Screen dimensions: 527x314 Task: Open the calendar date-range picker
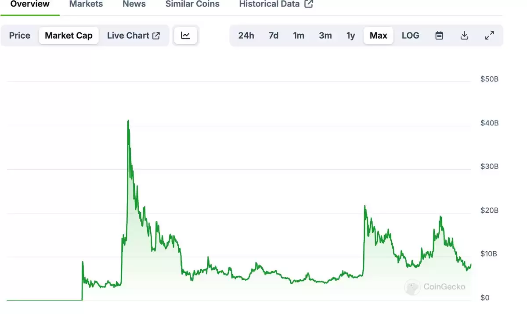439,36
